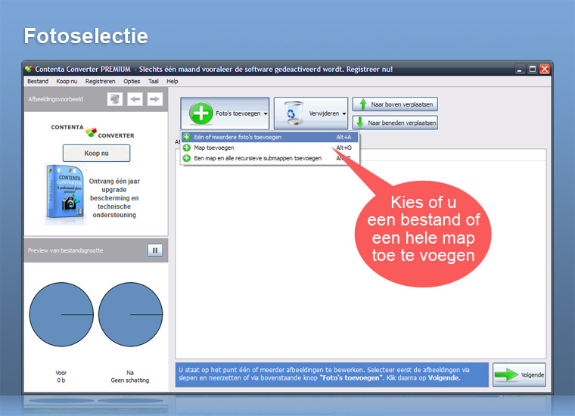Click the Koop nu button in the preview panel
Screen dimensions: 575x416
pos(96,154)
